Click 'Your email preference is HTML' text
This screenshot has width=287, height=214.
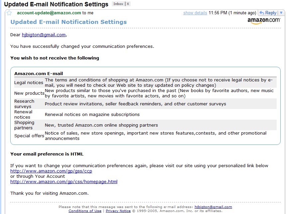[x=47, y=154]
